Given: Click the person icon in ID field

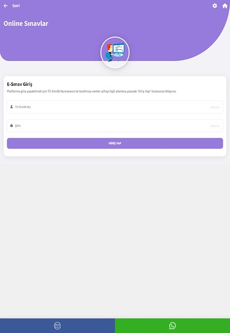Looking at the screenshot, I should [12, 107].
